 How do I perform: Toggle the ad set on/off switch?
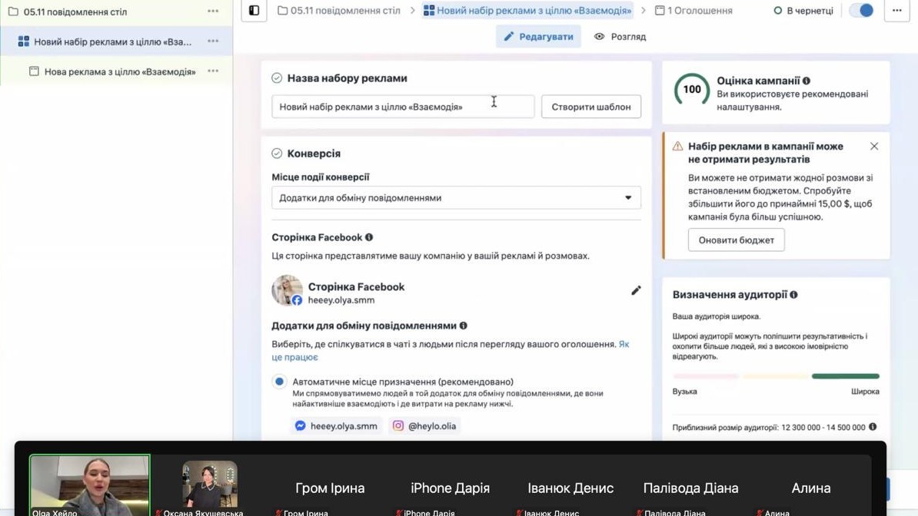point(862,11)
